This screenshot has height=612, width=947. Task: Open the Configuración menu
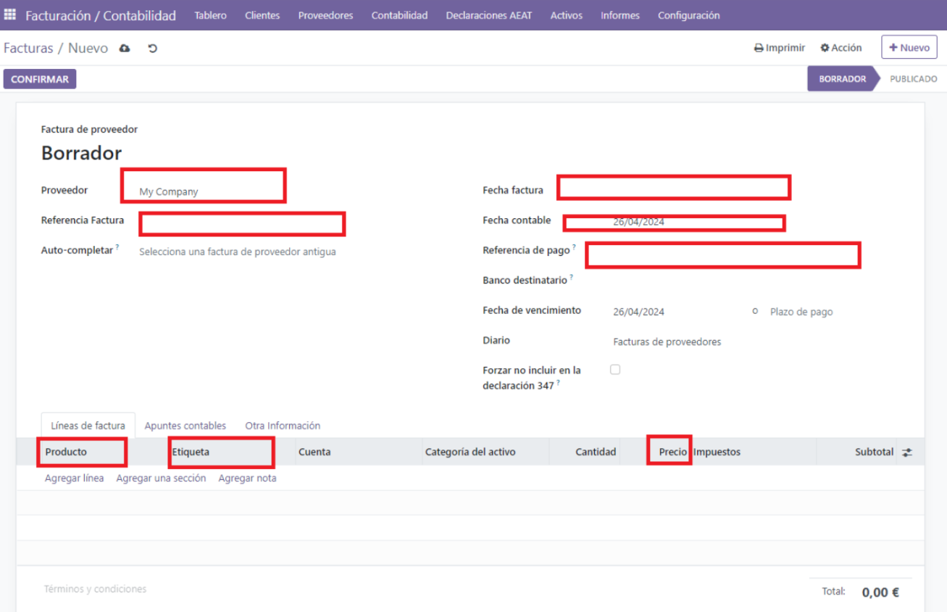coord(689,15)
